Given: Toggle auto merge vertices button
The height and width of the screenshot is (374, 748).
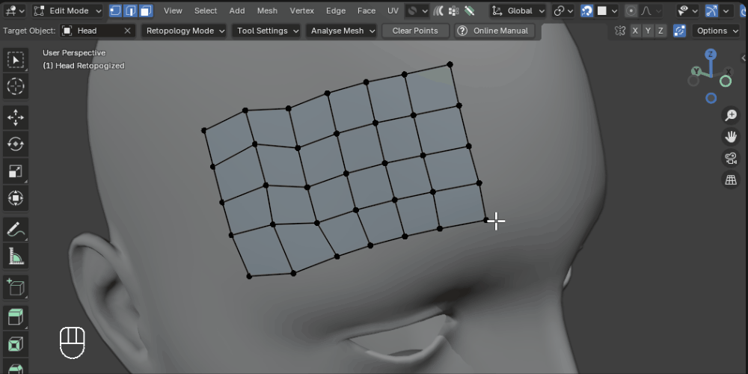Looking at the screenshot, I should [679, 31].
